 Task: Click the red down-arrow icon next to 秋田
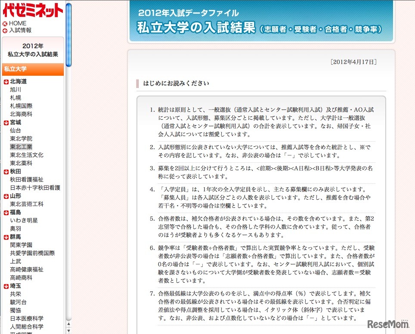point(6,172)
